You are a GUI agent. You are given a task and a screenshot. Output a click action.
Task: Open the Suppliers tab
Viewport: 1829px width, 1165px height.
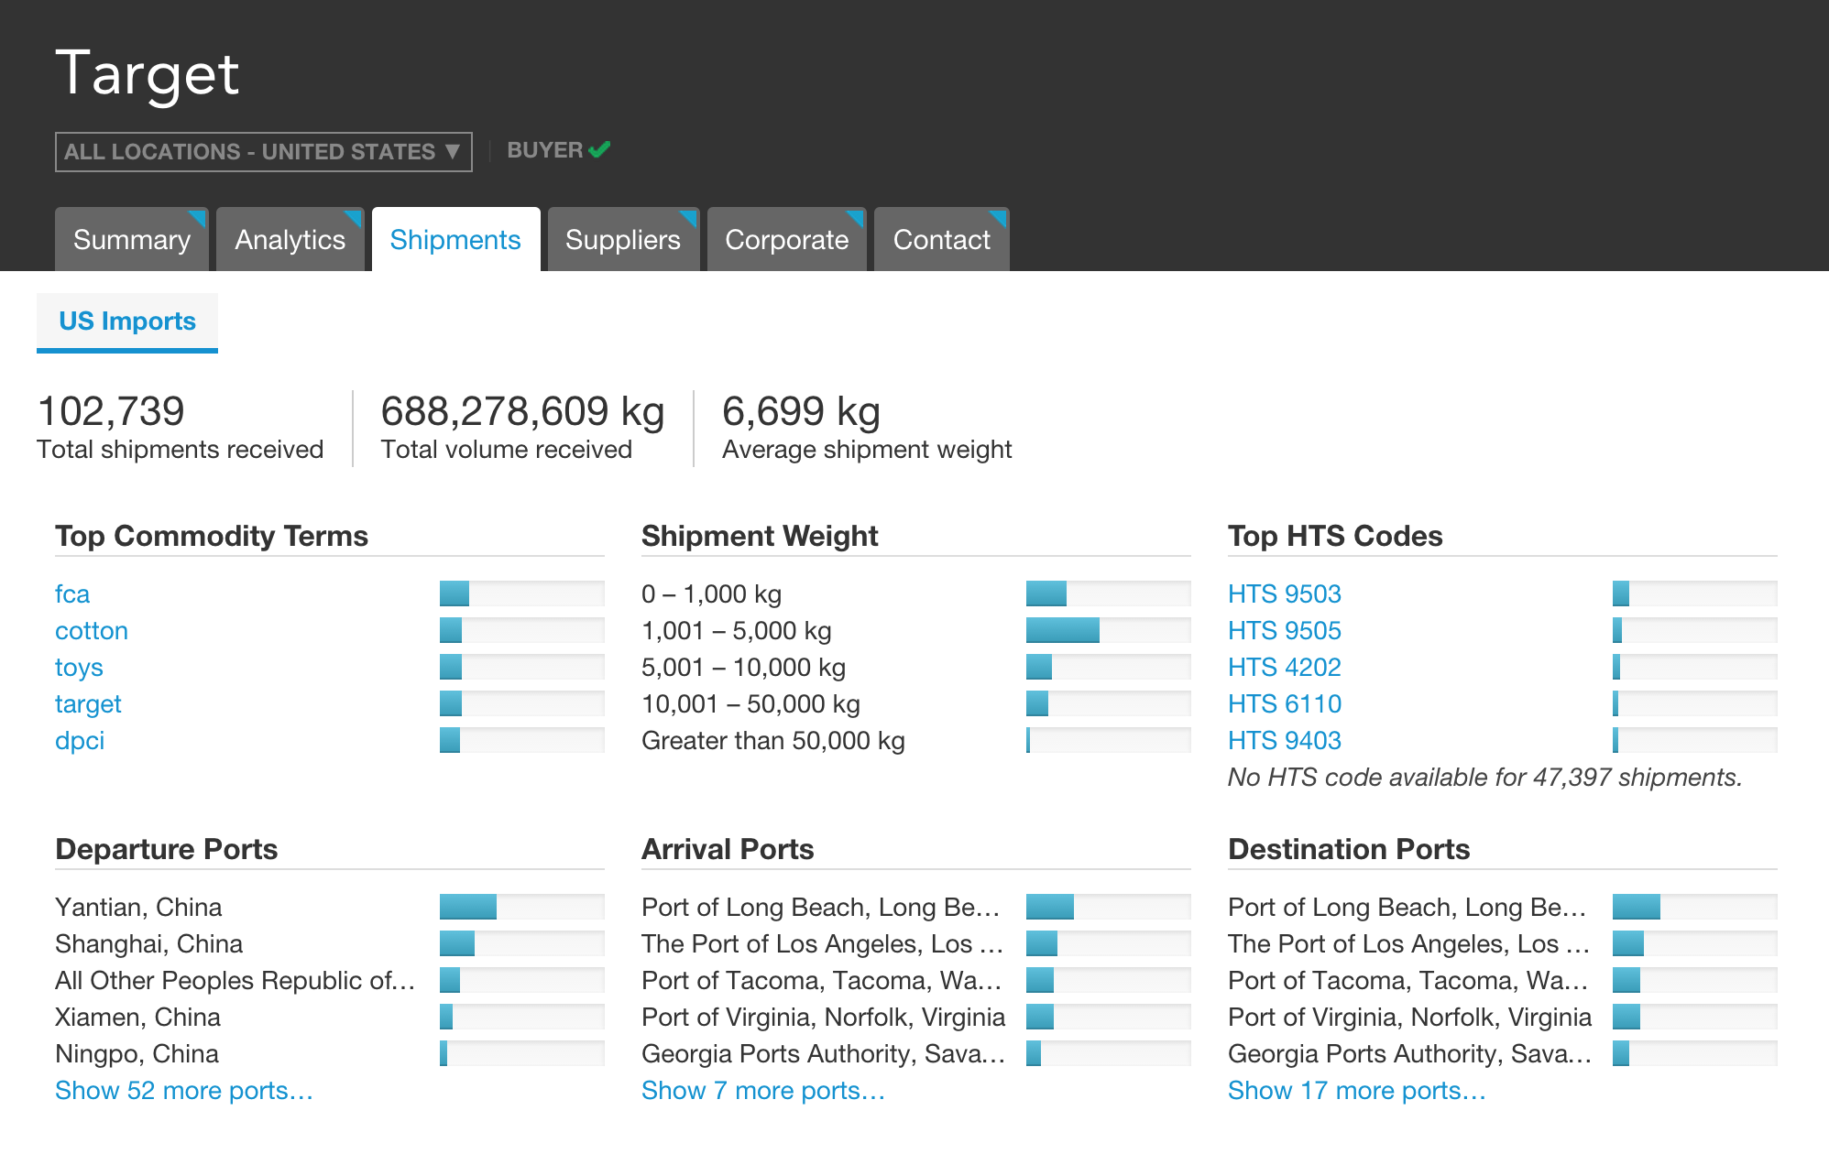[623, 240]
